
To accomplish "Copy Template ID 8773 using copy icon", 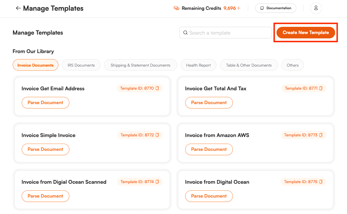I will tap(321, 135).
